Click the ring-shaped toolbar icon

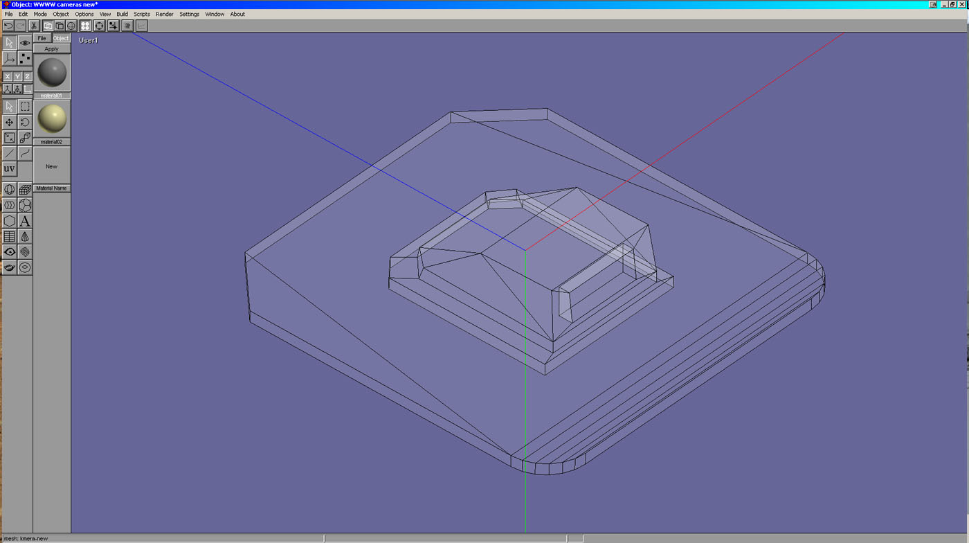(x=100, y=26)
